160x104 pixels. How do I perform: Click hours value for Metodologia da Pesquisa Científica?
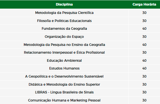[144, 13]
